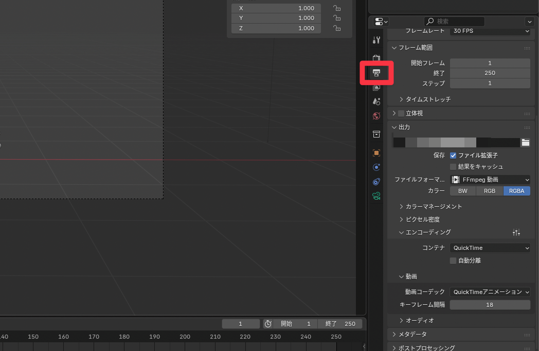Uncheck the ファイル拡張子 checkbox
Image resolution: width=539 pixels, height=351 pixels.
coord(453,155)
